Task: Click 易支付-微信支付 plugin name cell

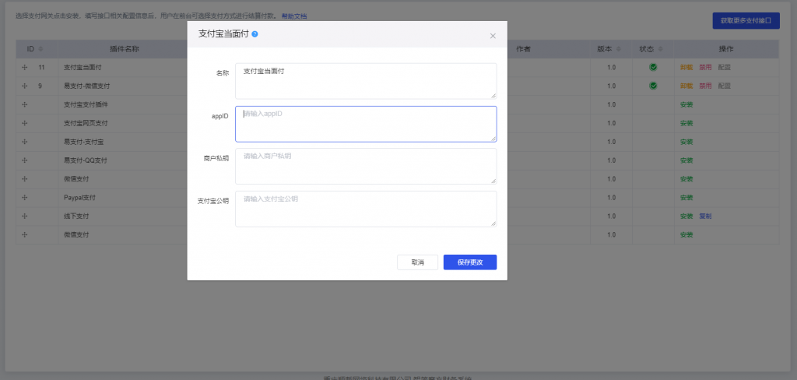Action: coord(87,86)
